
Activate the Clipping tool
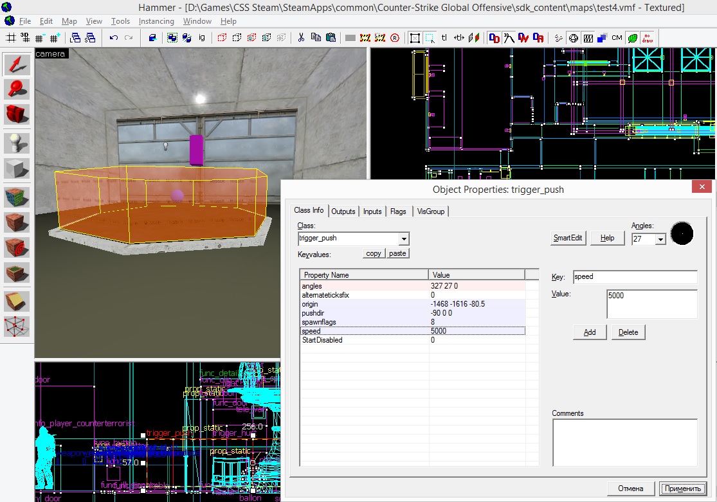click(17, 301)
